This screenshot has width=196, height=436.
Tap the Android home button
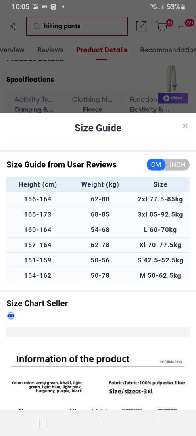(x=97, y=423)
